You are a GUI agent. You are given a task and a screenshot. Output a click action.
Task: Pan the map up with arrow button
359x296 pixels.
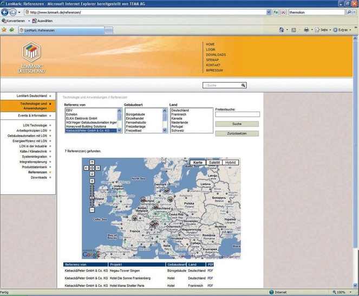click(x=92, y=162)
